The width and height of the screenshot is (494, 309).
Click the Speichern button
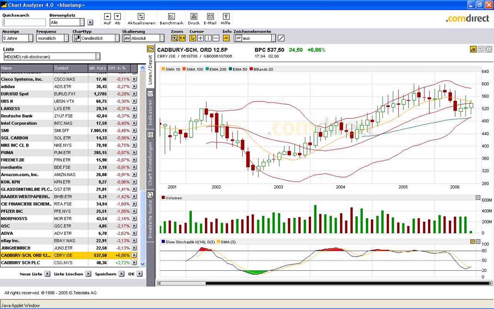coord(106,274)
